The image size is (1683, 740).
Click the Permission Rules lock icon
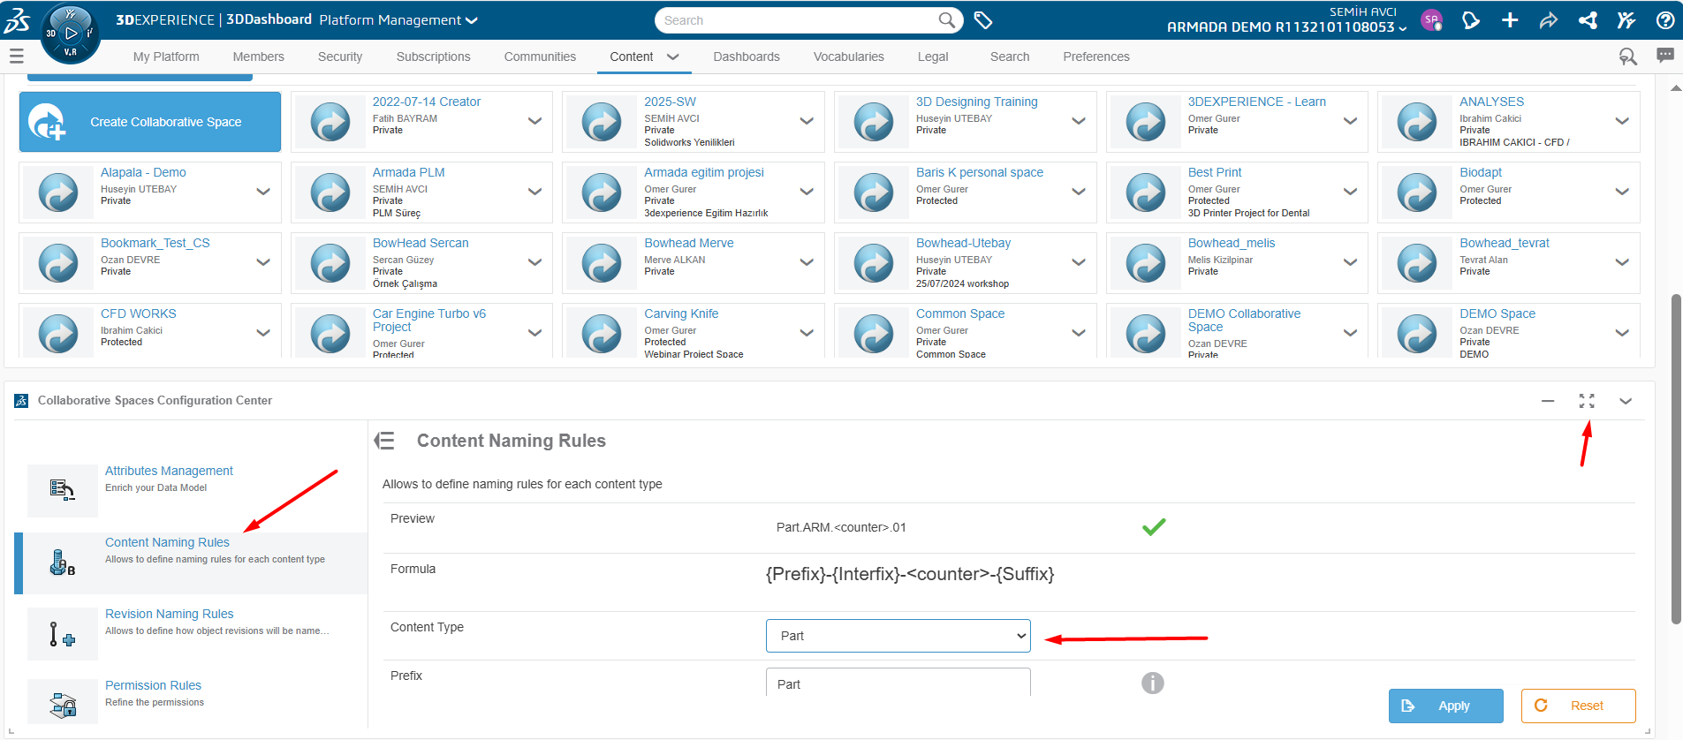pyautogui.click(x=63, y=704)
